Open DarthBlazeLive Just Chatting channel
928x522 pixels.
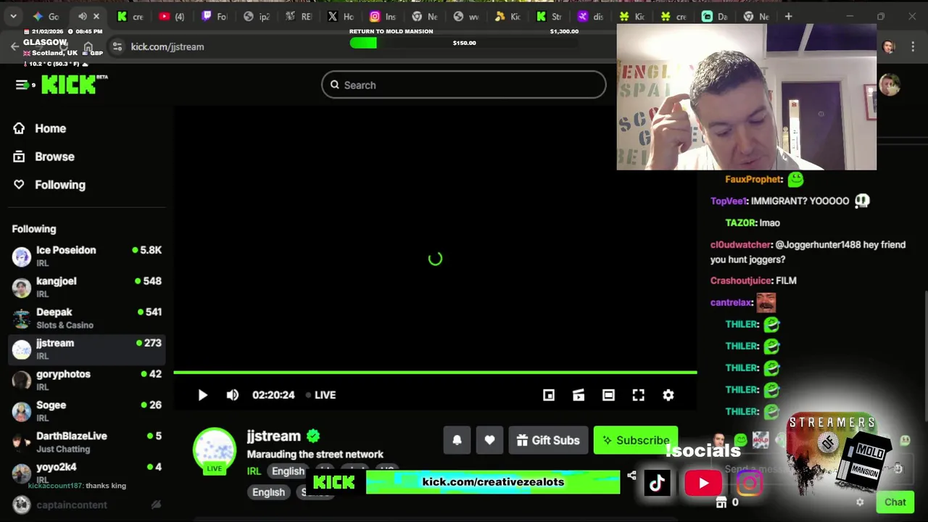86,442
